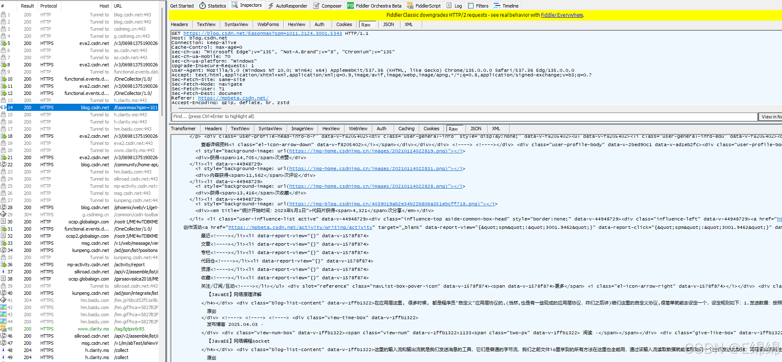Viewport: 782px width, 362px height.
Task: Open request SyntaxView tab
Action: point(236,24)
